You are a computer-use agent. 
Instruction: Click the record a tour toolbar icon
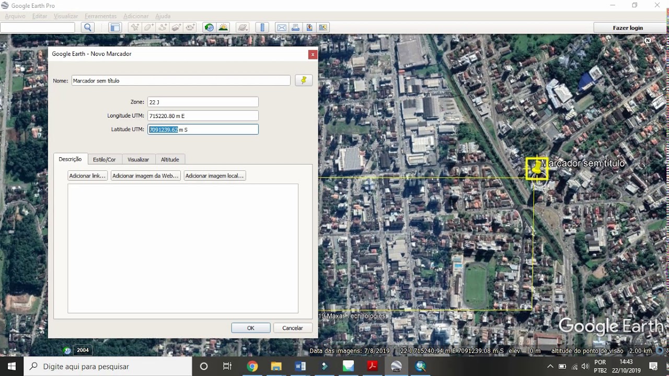click(x=190, y=28)
